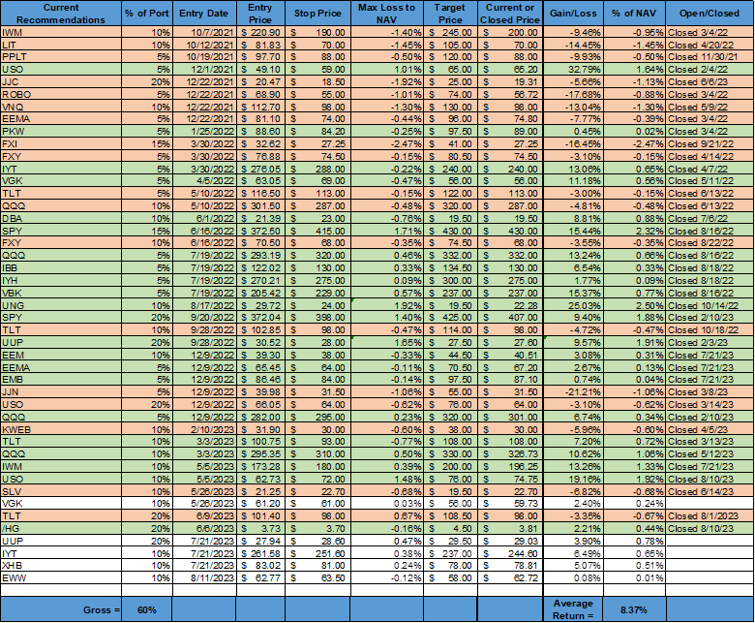Select the VBK ticker cell
Screen dimensions: 755x623
61,293
